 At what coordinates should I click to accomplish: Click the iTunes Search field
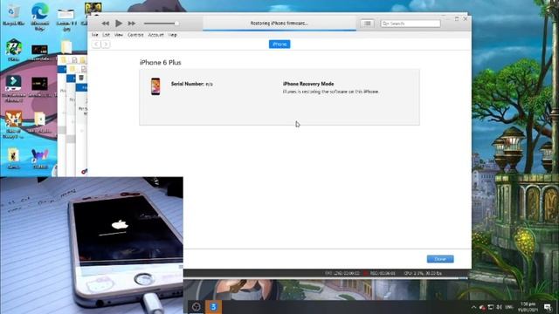click(411, 24)
